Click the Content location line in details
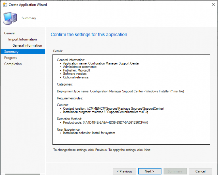The width and height of the screenshot is (218, 175). coord(114,109)
